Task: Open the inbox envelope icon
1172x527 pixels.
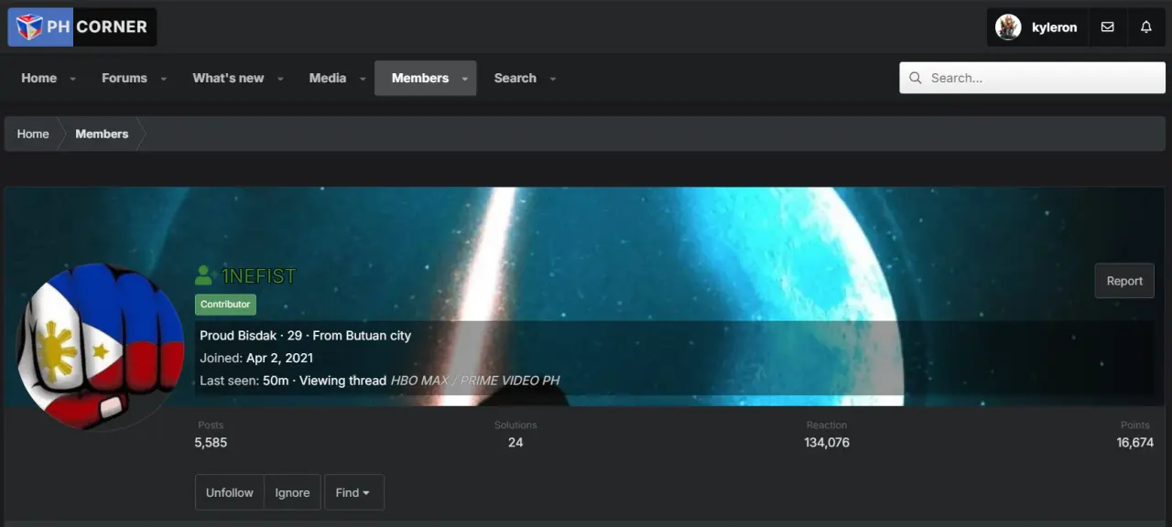Action: 1107,27
